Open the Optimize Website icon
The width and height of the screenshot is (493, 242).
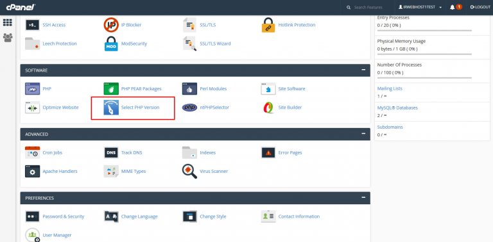[x=32, y=107]
